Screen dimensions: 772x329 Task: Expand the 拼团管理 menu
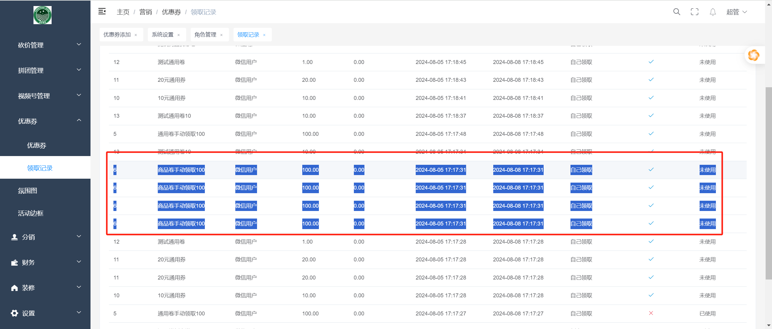pyautogui.click(x=45, y=70)
